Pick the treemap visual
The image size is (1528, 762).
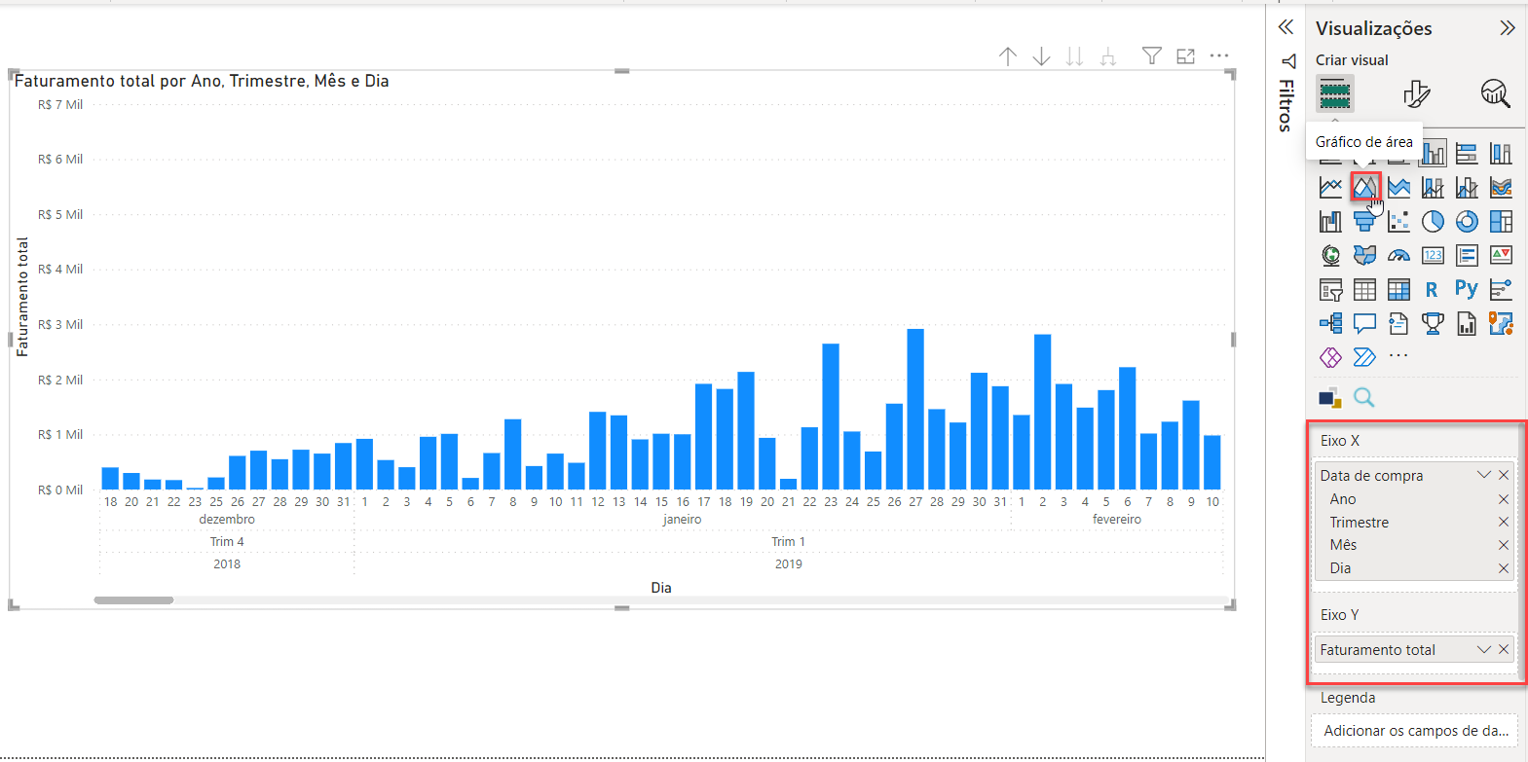[1501, 222]
